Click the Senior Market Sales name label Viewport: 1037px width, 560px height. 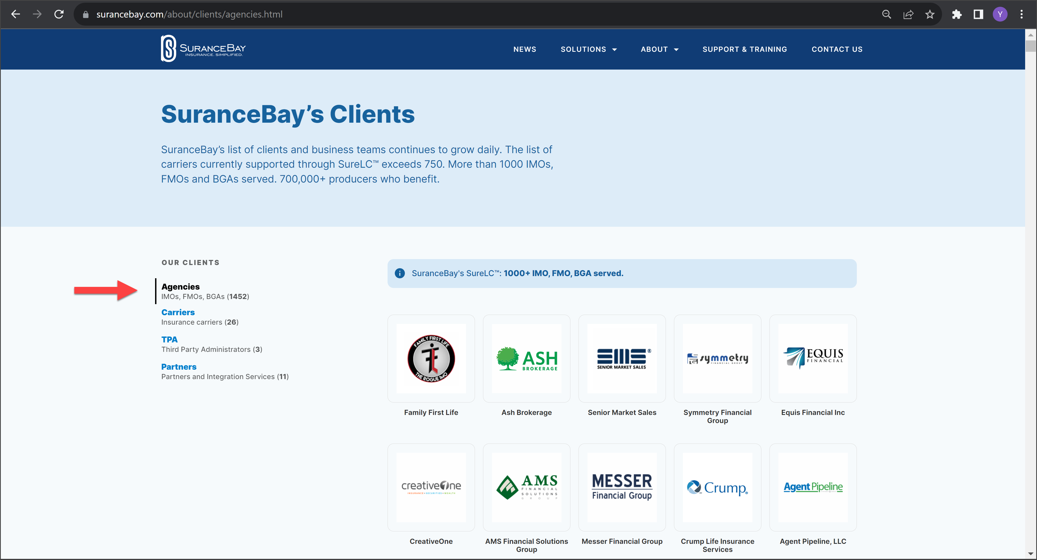(x=622, y=413)
